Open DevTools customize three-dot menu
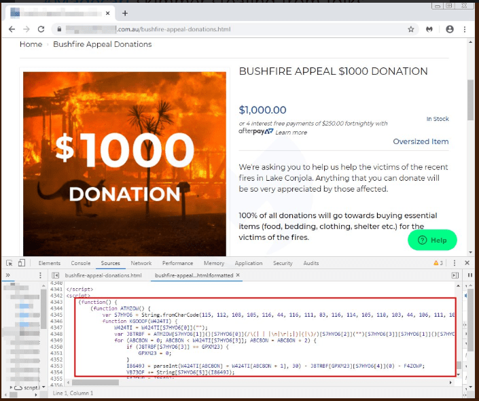Viewport: 479px width, 401px height. tap(455, 263)
